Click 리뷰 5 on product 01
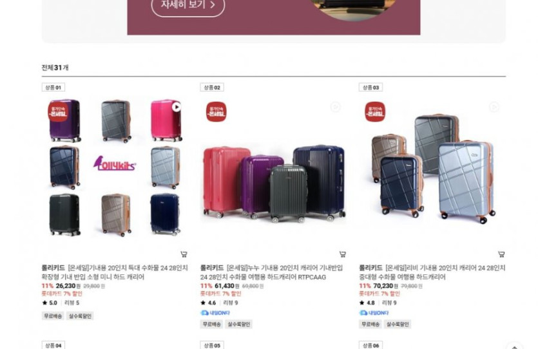538x349 pixels. pos(72,303)
